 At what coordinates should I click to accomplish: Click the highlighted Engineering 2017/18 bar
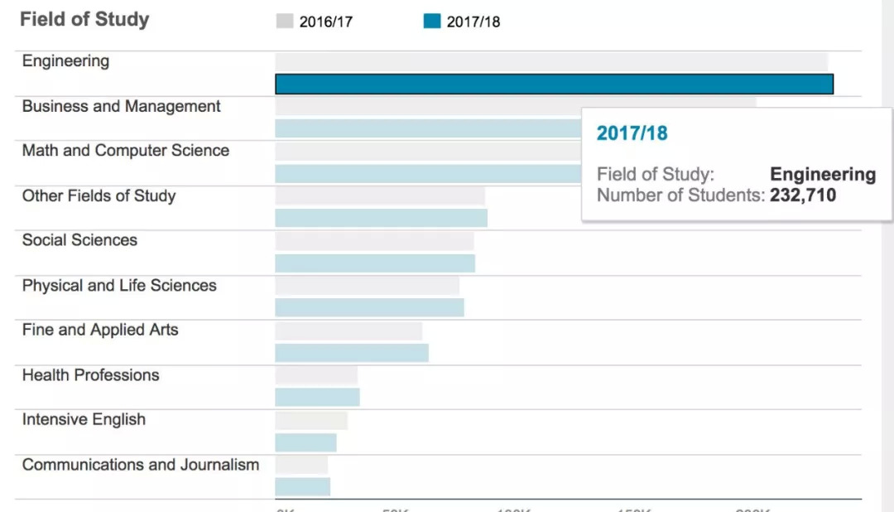click(553, 84)
